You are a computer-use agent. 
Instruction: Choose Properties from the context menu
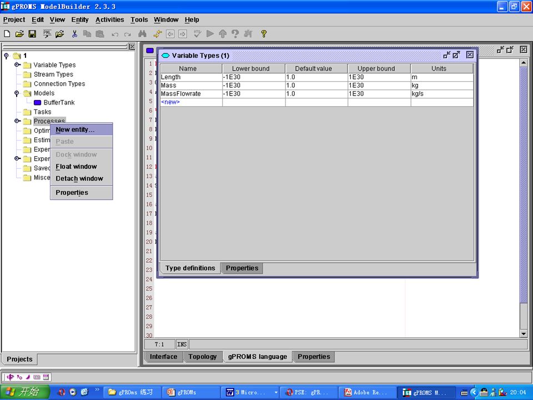[x=82, y=193]
